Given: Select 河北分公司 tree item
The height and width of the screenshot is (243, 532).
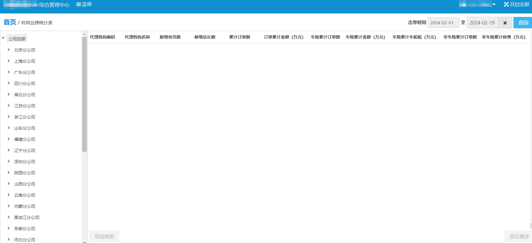Looking at the screenshot, I should tap(25, 240).
